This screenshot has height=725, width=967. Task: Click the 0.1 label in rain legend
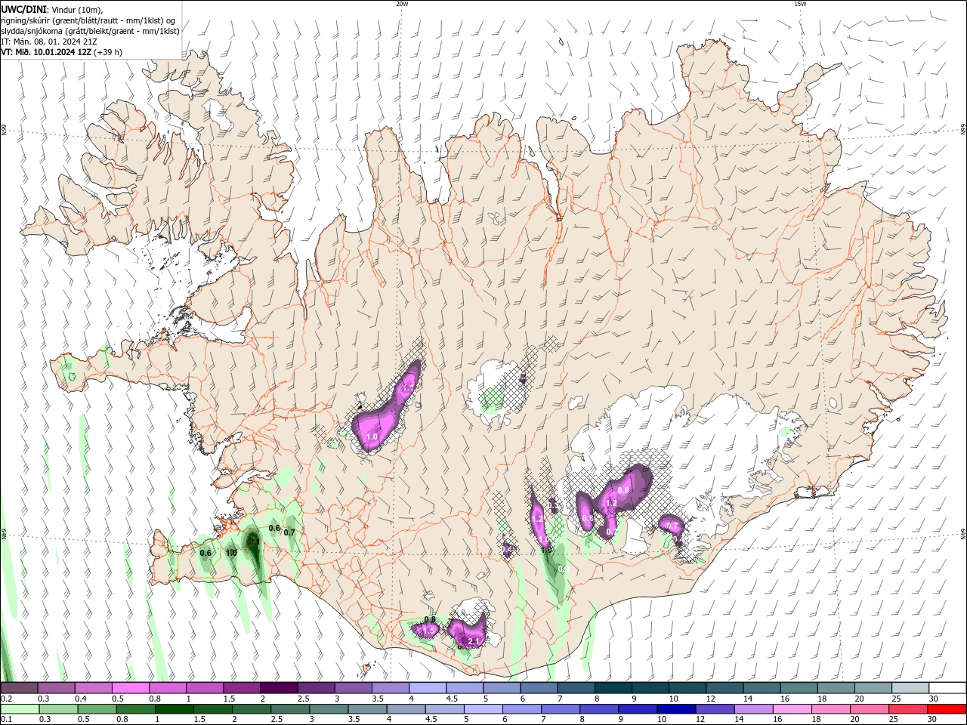[x=6, y=720]
